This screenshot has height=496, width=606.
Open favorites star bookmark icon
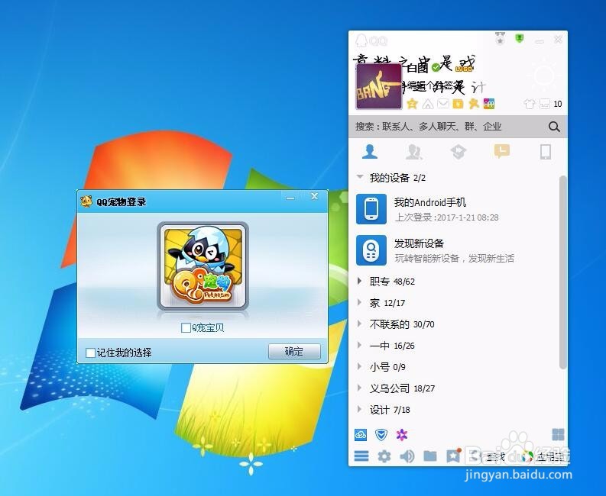[x=453, y=456]
